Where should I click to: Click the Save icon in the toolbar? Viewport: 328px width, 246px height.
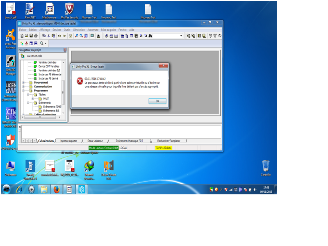[x=32, y=36]
